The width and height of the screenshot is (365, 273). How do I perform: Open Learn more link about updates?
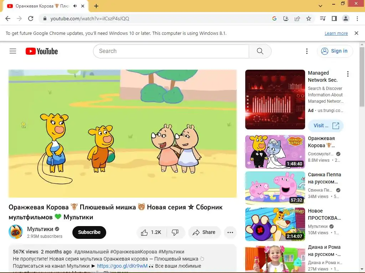click(x=336, y=33)
